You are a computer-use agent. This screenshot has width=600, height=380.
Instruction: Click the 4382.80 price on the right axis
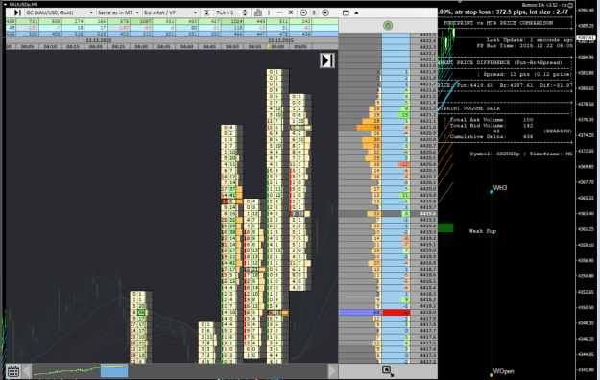(x=586, y=73)
